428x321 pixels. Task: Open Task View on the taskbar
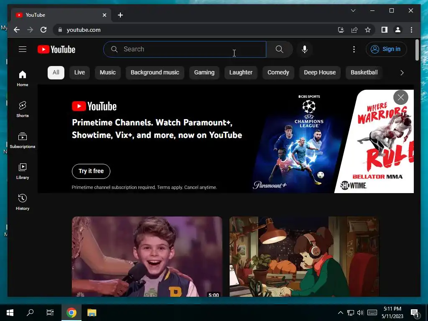point(50,313)
